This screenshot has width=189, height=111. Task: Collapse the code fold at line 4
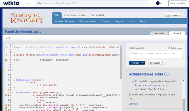click(x=12, y=52)
